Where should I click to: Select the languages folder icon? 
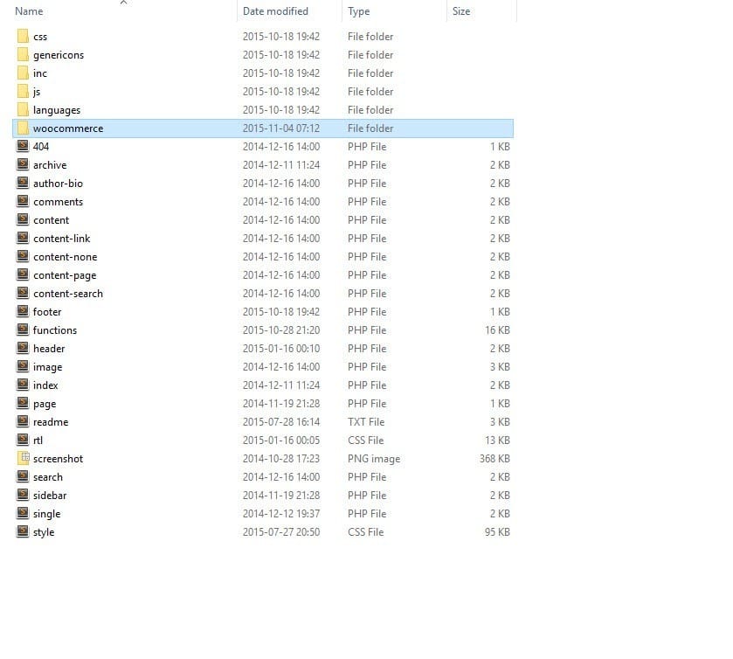point(23,109)
